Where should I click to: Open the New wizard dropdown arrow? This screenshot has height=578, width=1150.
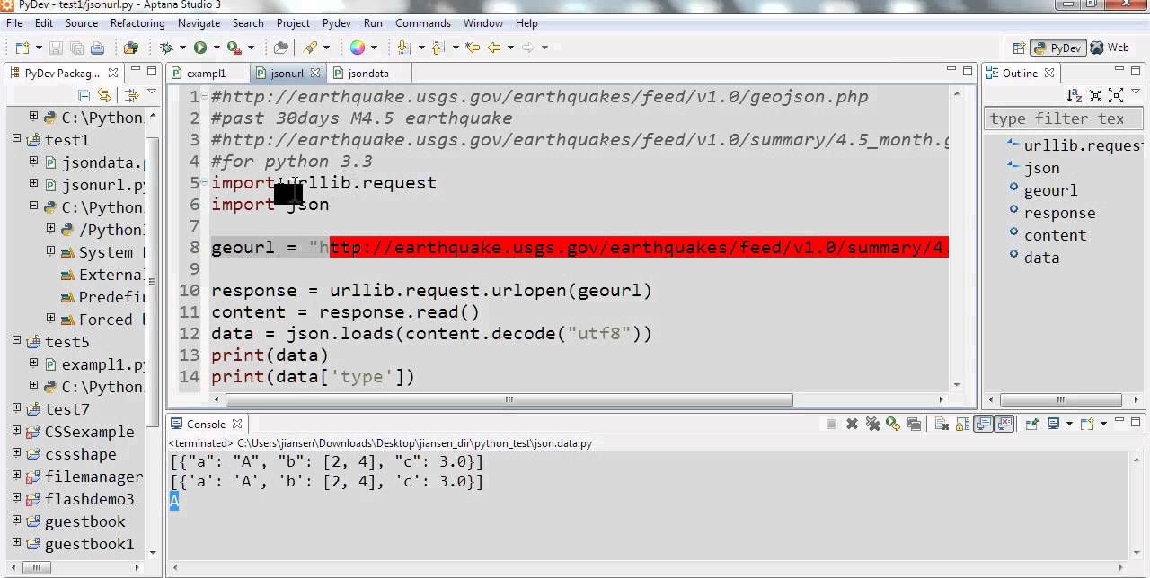pos(39,48)
